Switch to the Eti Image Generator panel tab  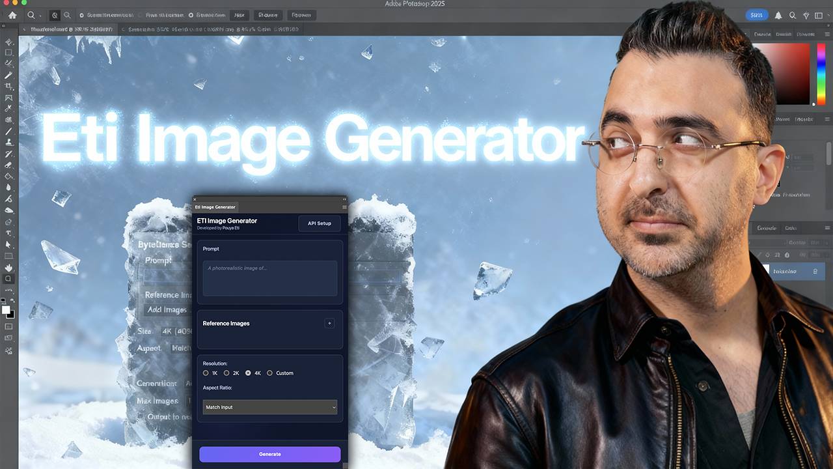[x=215, y=207]
